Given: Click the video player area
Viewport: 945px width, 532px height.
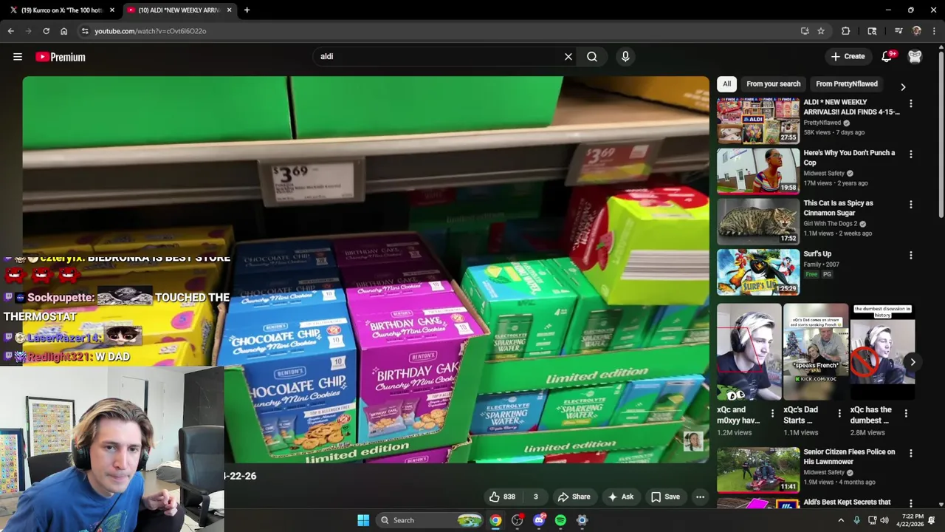Looking at the screenshot, I should [x=365, y=270].
